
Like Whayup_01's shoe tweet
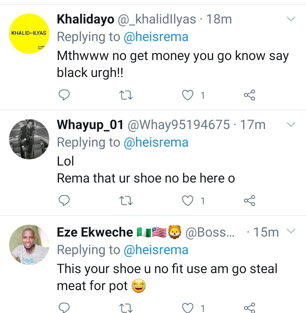(187, 201)
